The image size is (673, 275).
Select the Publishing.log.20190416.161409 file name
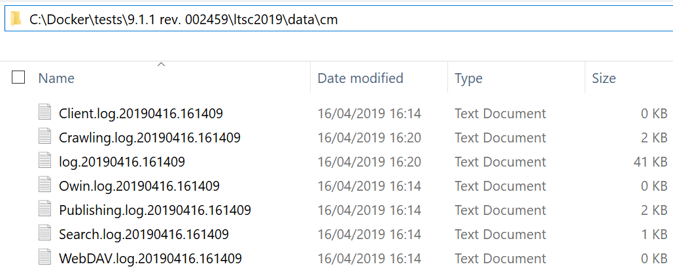pyautogui.click(x=154, y=210)
